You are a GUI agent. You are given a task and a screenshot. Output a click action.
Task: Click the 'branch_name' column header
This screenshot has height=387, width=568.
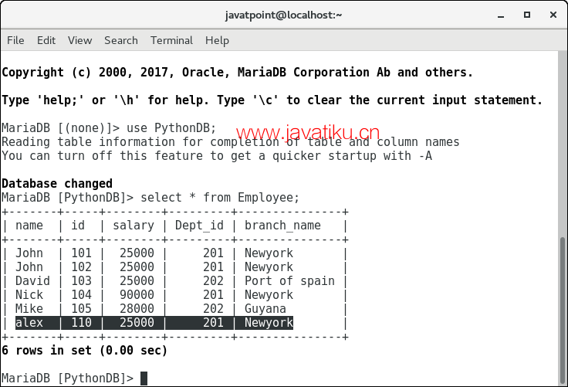282,226
